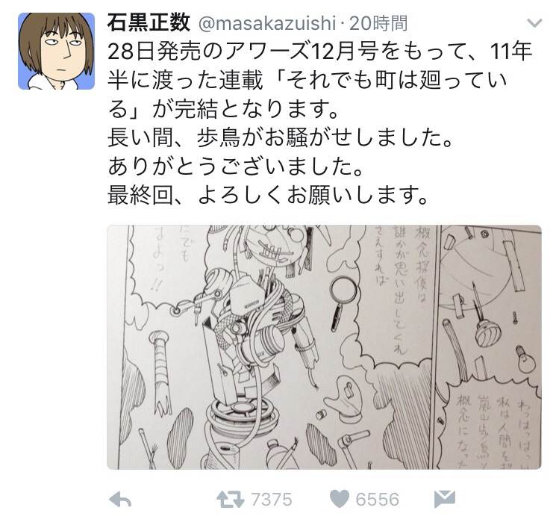View the 7375 retweets count

coord(272,500)
